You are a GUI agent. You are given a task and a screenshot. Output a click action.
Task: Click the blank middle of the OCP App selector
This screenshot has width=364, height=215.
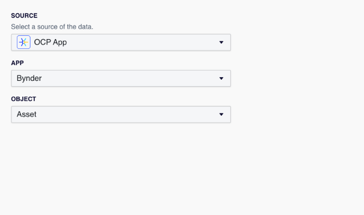pos(142,42)
